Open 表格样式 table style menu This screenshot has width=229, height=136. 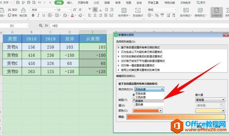[x=200, y=12]
